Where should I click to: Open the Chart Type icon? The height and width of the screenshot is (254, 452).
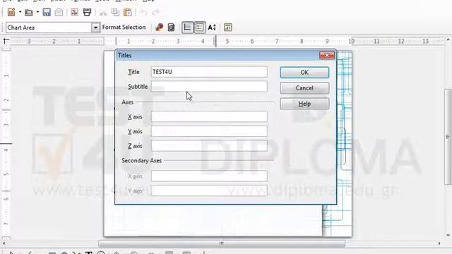[x=159, y=28]
